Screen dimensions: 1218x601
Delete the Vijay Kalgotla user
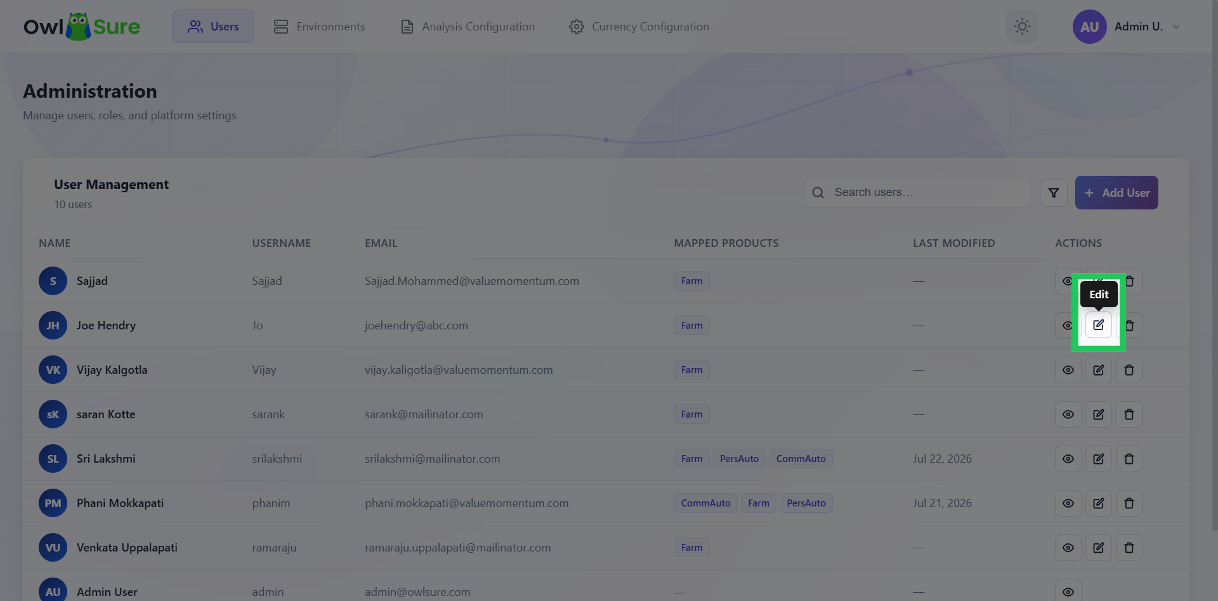pyautogui.click(x=1129, y=370)
